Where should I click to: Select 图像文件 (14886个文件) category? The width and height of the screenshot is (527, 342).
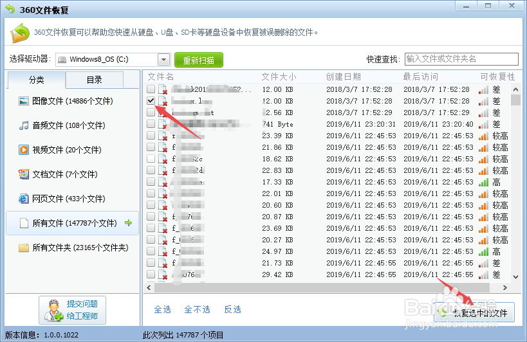pos(72,101)
